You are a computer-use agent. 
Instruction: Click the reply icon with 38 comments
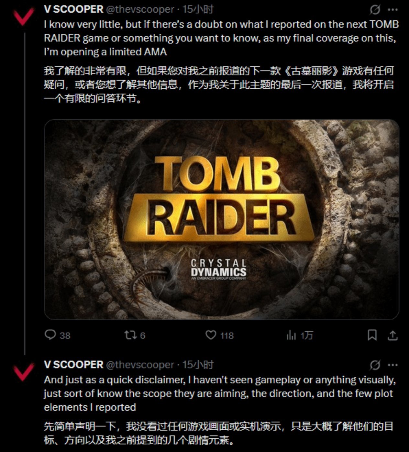[50, 335]
